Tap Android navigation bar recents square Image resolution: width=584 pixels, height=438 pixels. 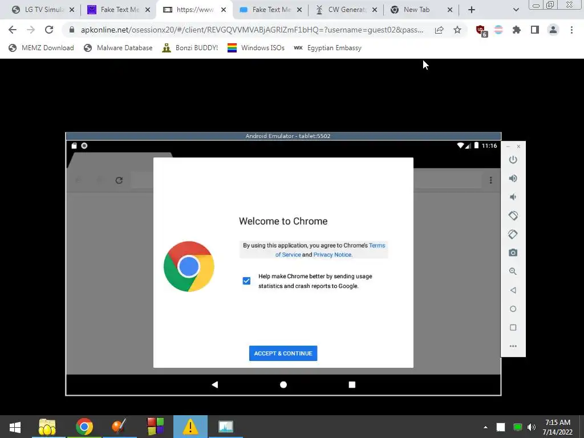352,384
